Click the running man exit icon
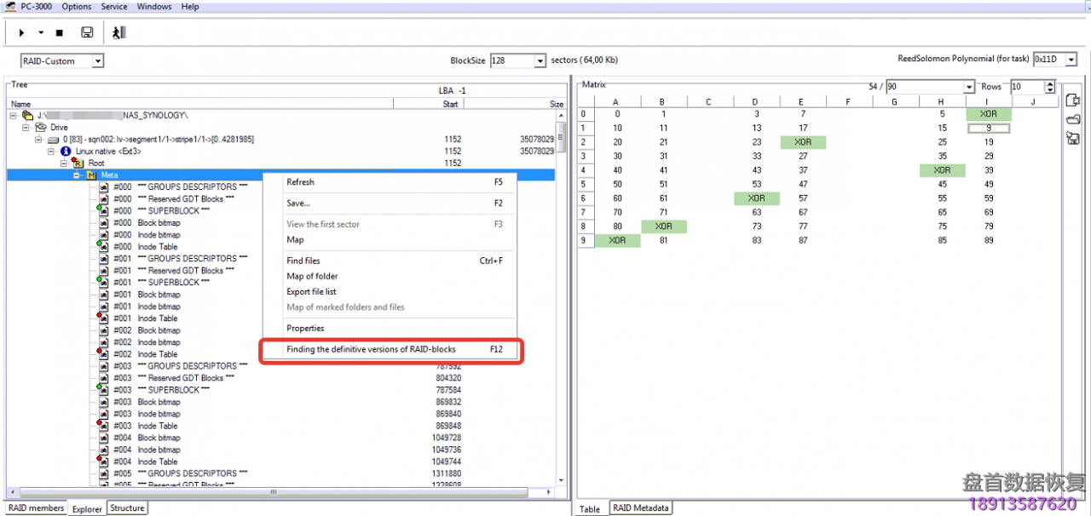Screen dimensions: 1091x516 [x=118, y=32]
